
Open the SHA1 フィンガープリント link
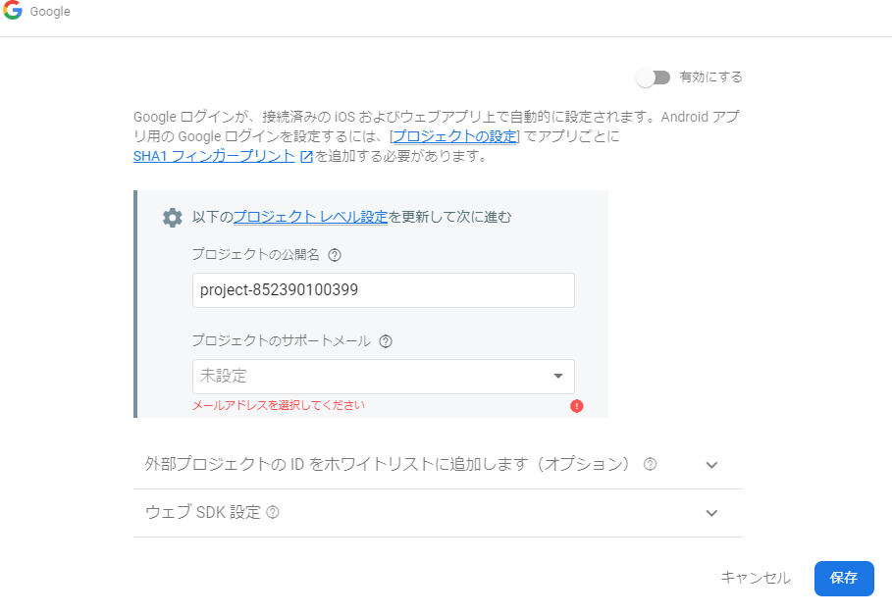point(214,156)
